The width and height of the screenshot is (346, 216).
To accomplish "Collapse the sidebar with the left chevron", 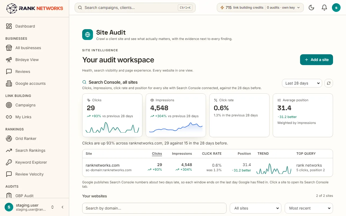I will (62, 207).
